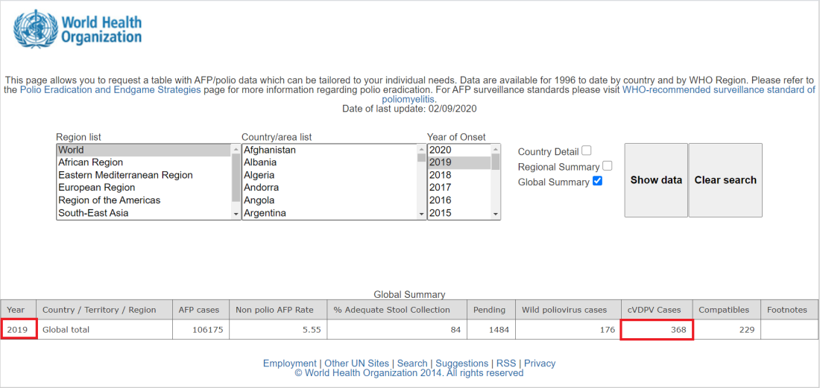
Task: Open the Other UN Sites footer link
Action: 356,363
